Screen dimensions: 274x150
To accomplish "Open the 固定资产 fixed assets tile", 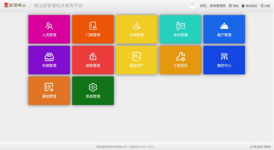I will click(136, 60).
